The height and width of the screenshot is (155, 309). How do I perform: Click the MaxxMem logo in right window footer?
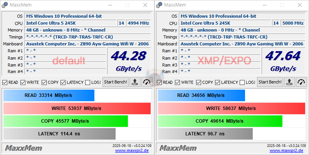point(178,148)
